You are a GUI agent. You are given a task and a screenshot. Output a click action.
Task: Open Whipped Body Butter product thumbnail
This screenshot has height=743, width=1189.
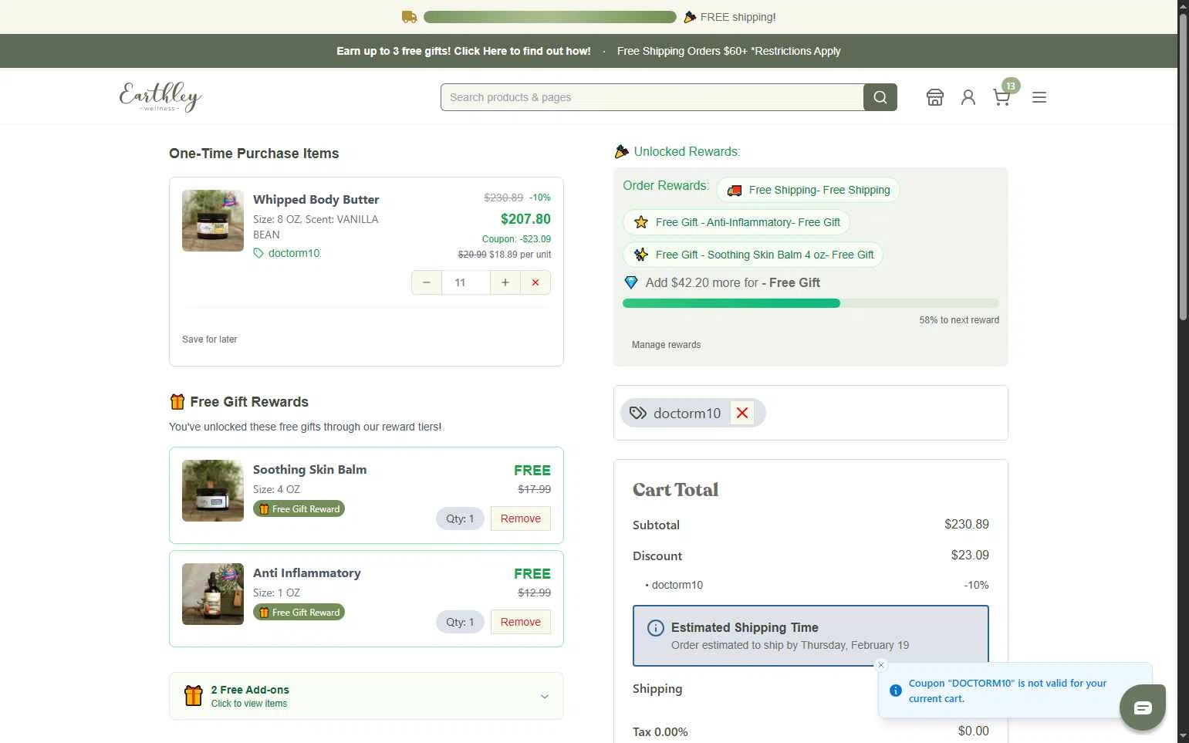(x=213, y=221)
